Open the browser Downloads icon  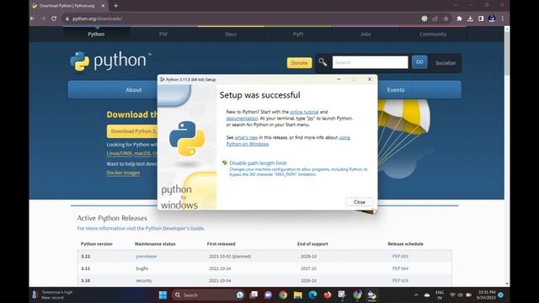470,19
